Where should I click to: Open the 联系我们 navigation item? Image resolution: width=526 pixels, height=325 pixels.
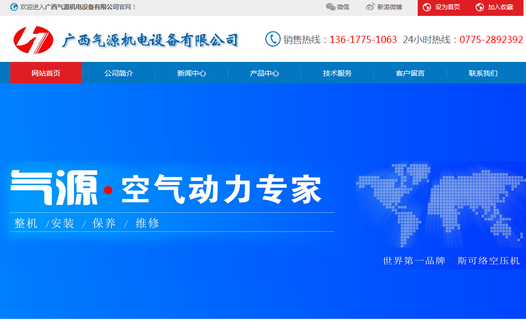pos(482,73)
